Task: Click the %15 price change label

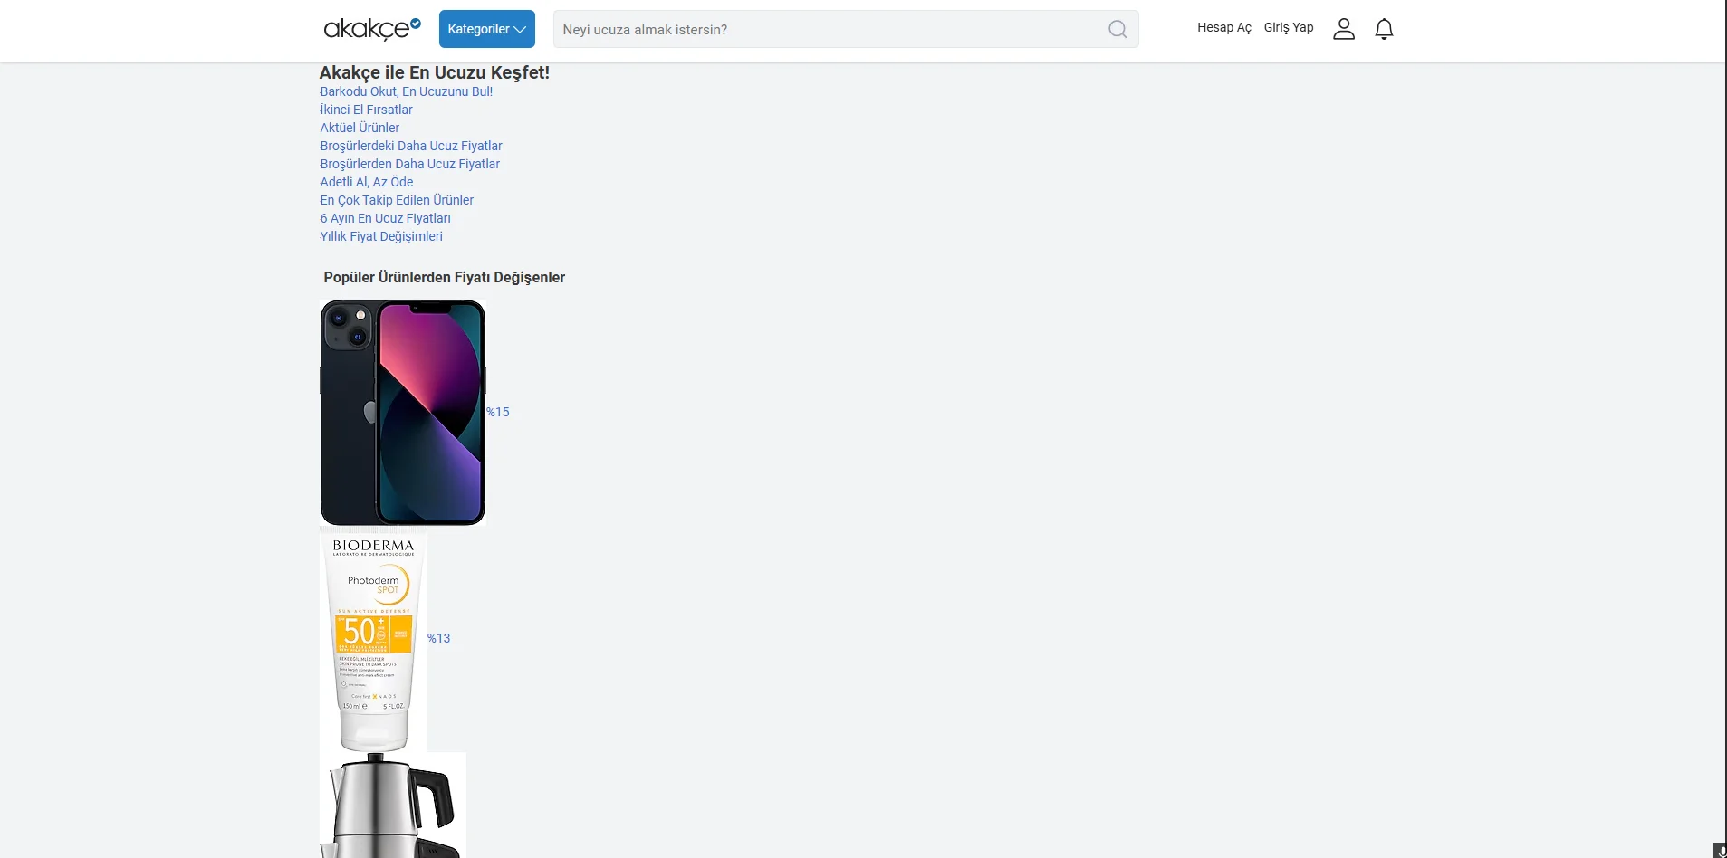Action: pos(498,412)
